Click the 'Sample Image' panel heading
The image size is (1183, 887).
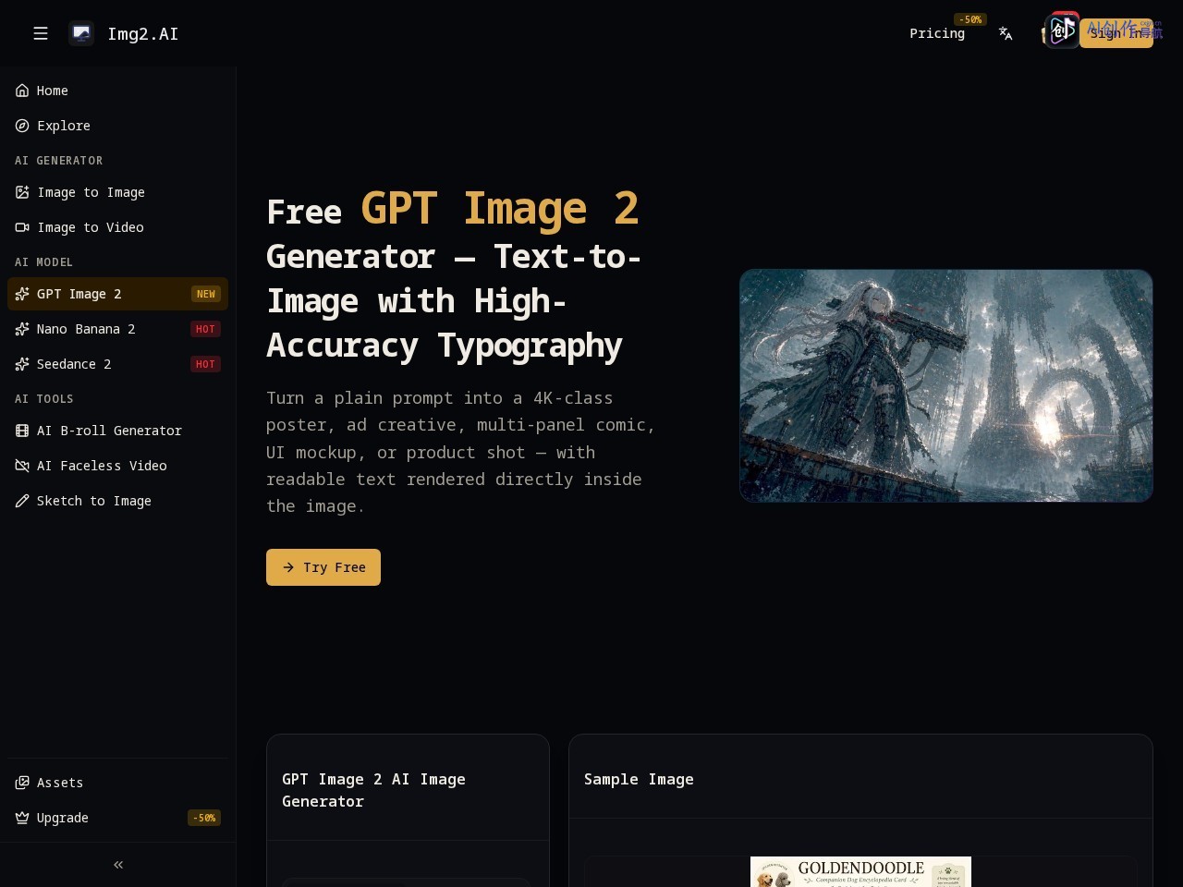tap(639, 779)
